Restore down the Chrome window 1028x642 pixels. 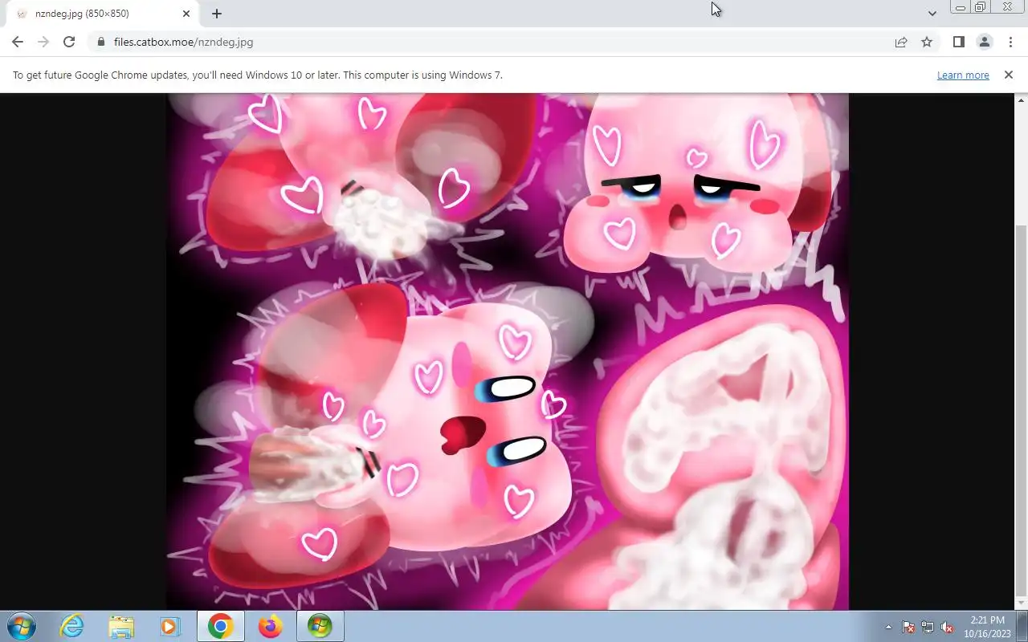pyautogui.click(x=981, y=7)
